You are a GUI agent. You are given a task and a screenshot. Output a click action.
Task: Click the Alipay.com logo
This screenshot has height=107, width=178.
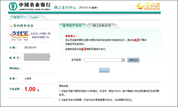point(20,36)
